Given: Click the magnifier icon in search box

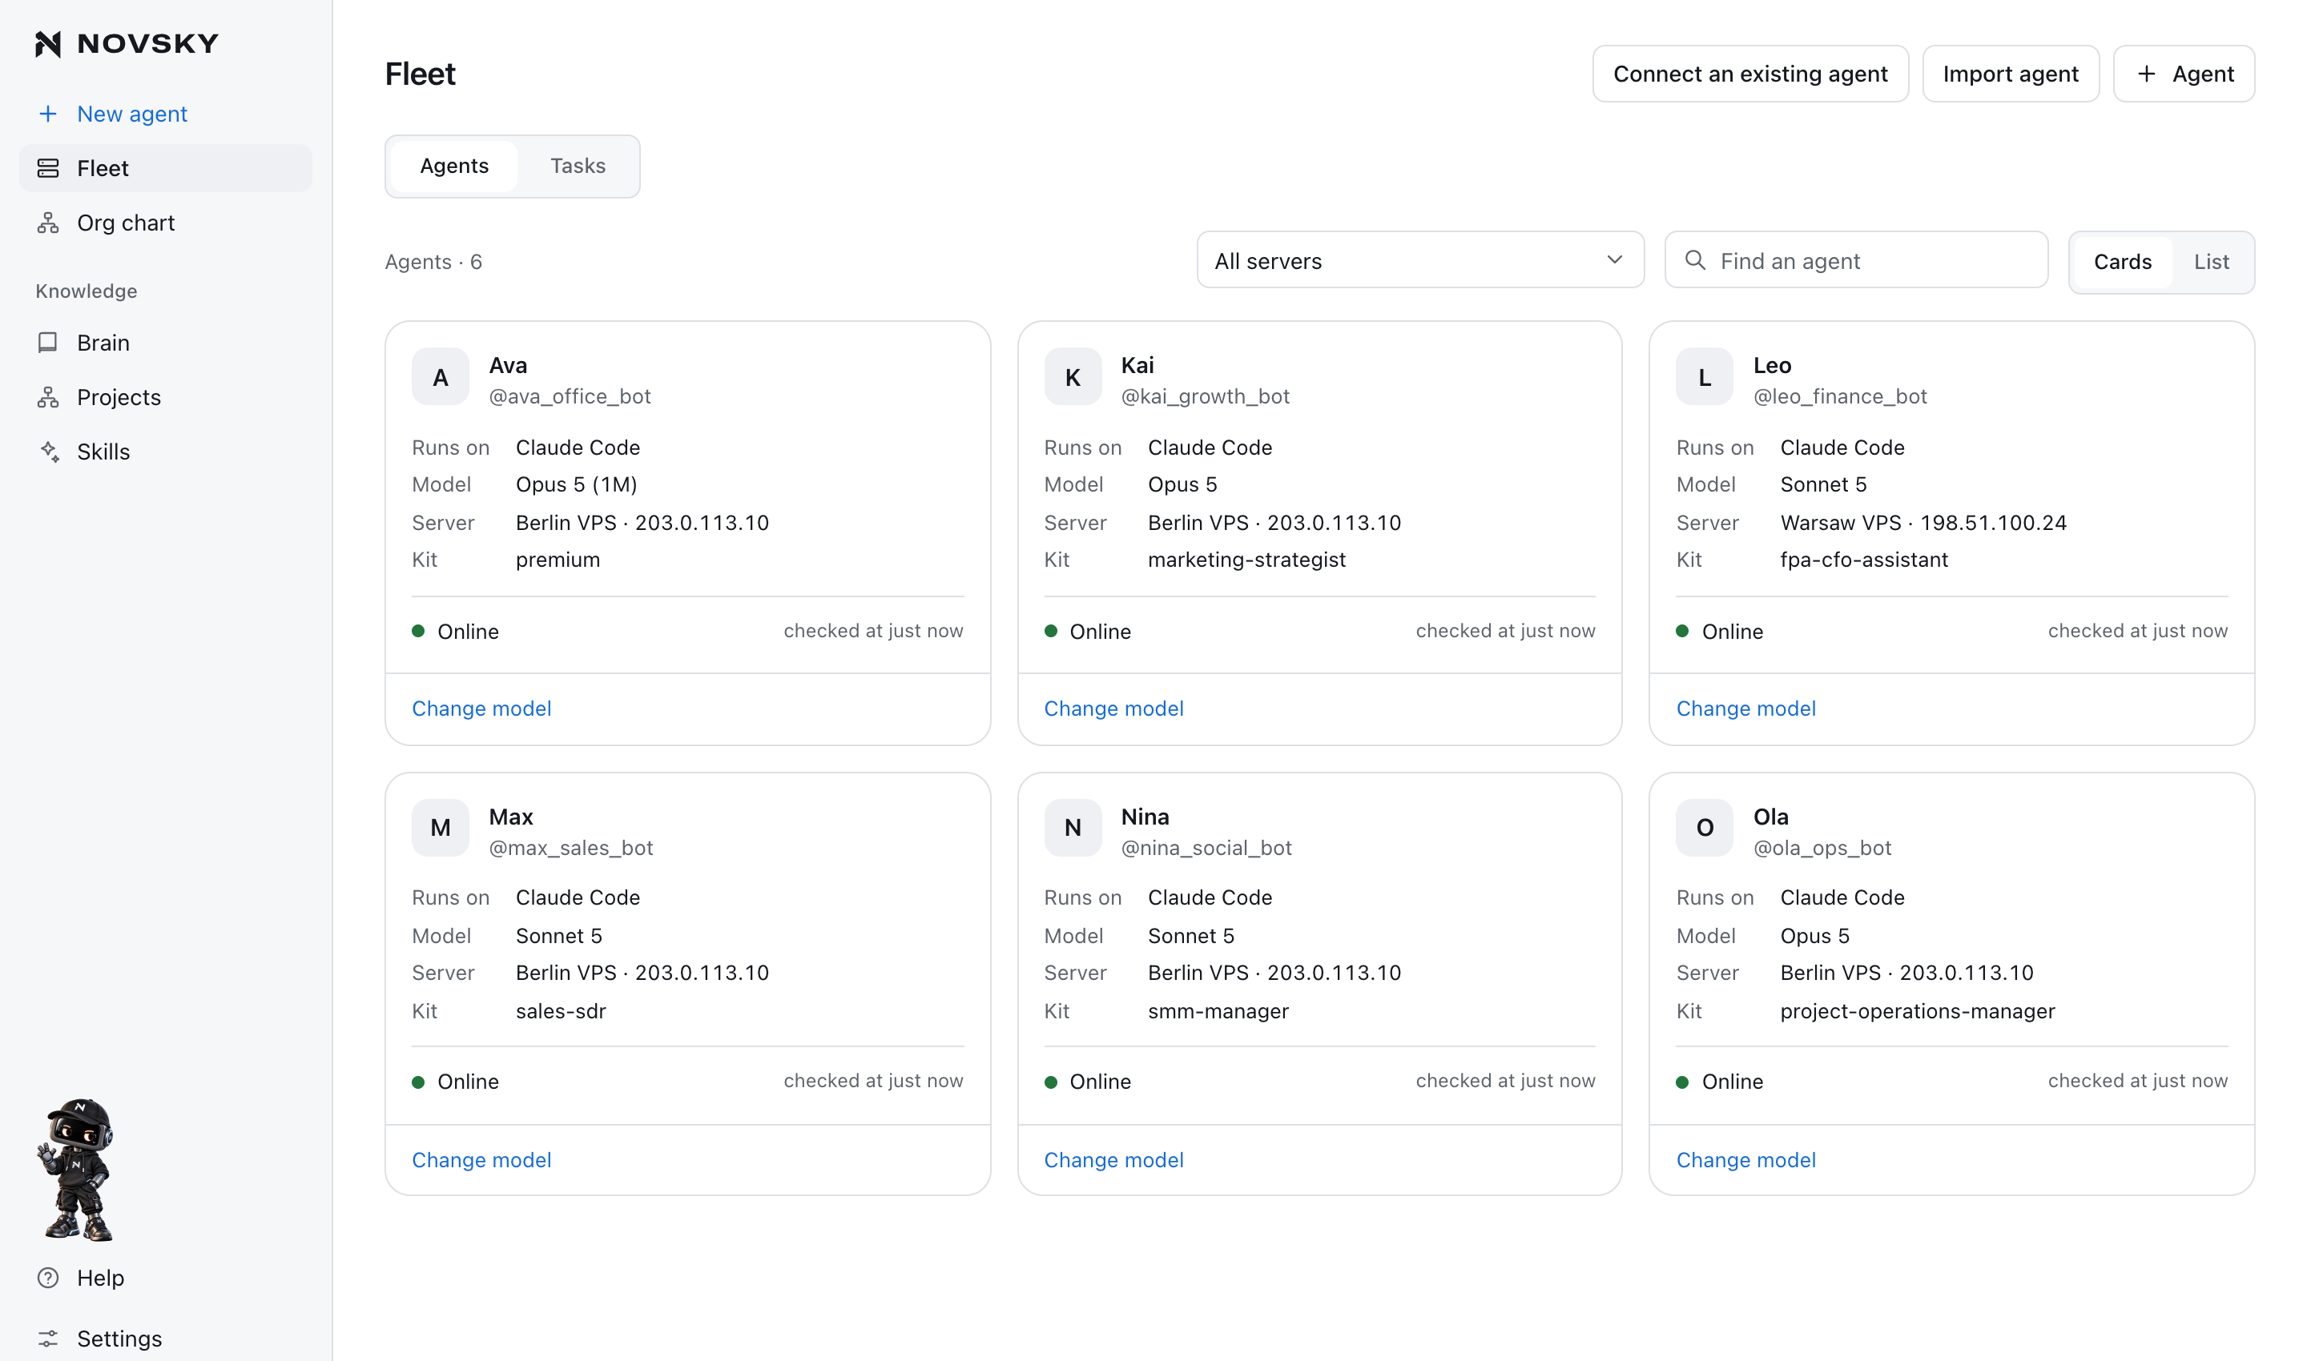Looking at the screenshot, I should pyautogui.click(x=1695, y=260).
